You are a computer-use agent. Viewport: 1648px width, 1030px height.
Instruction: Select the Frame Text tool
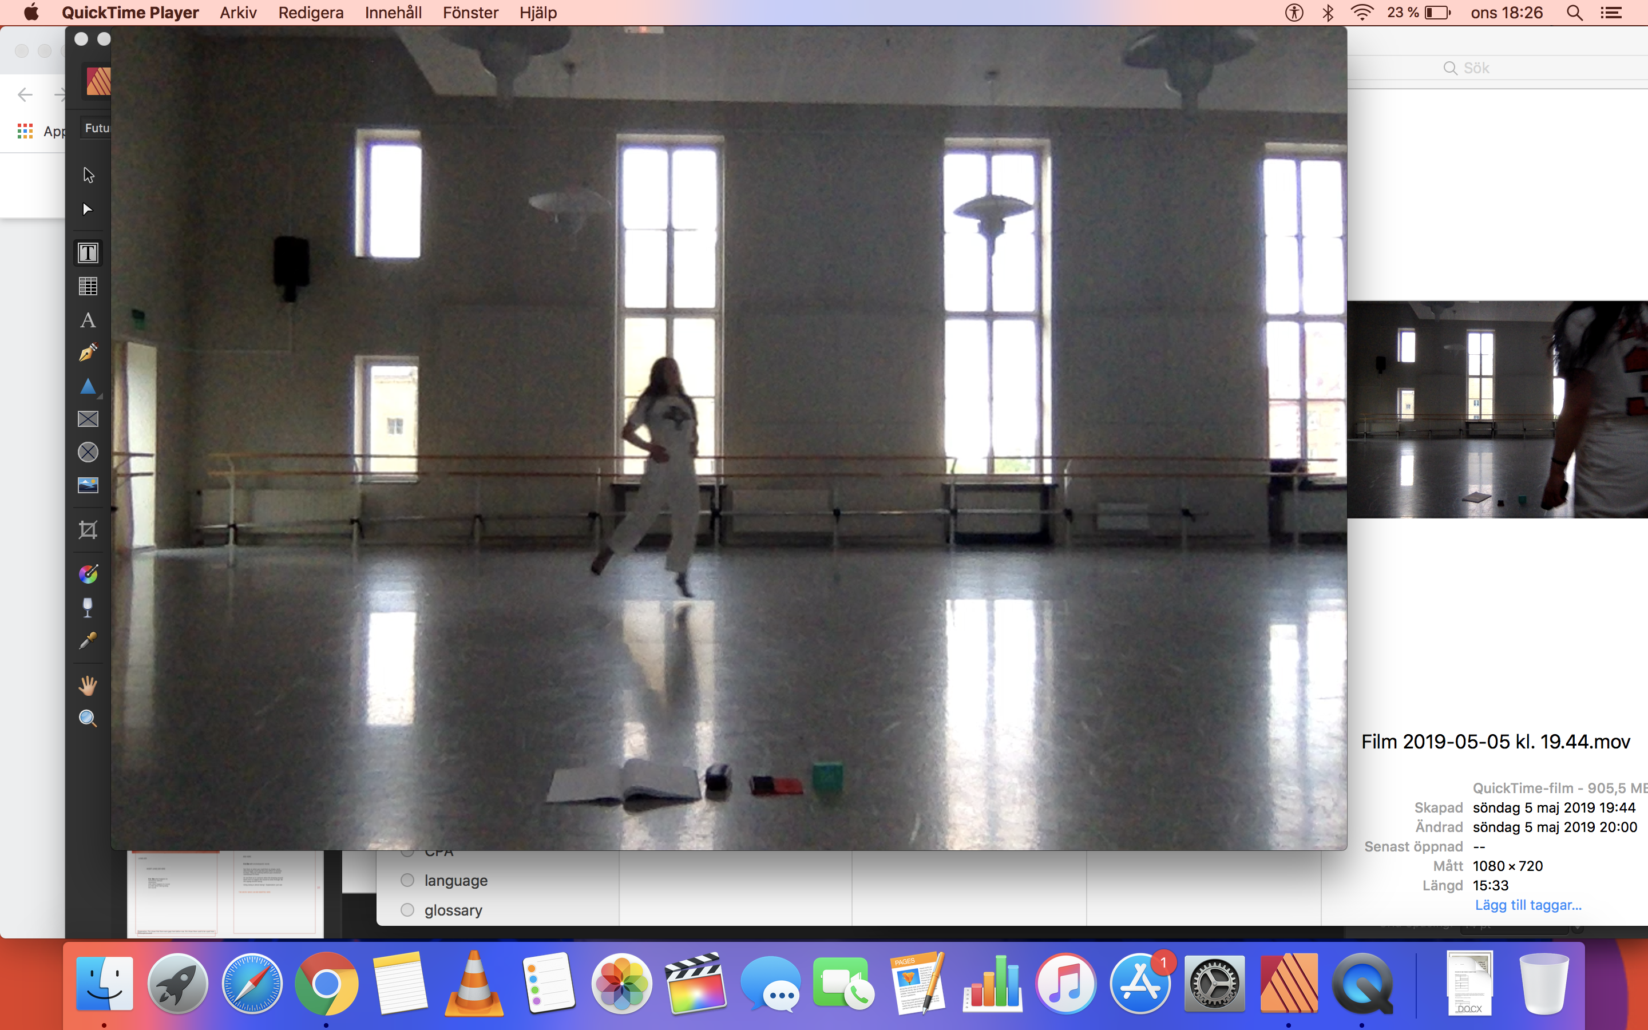click(x=88, y=253)
